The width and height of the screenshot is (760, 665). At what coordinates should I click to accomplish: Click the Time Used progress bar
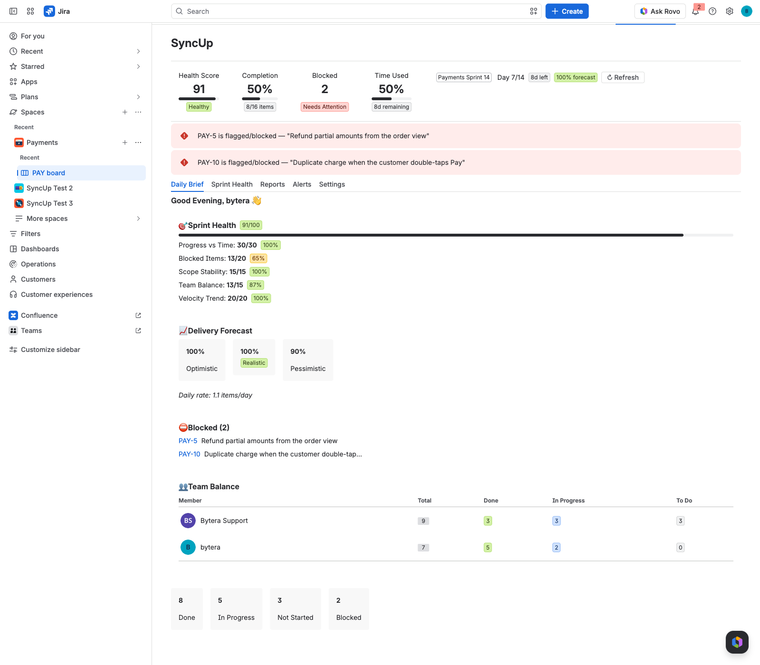tap(391, 99)
